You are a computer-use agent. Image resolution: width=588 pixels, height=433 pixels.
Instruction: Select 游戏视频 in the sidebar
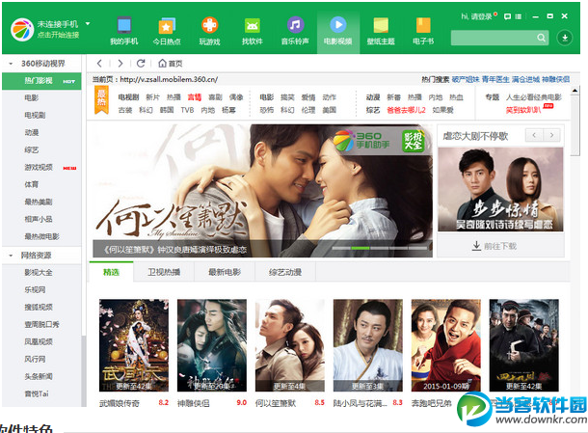click(39, 168)
